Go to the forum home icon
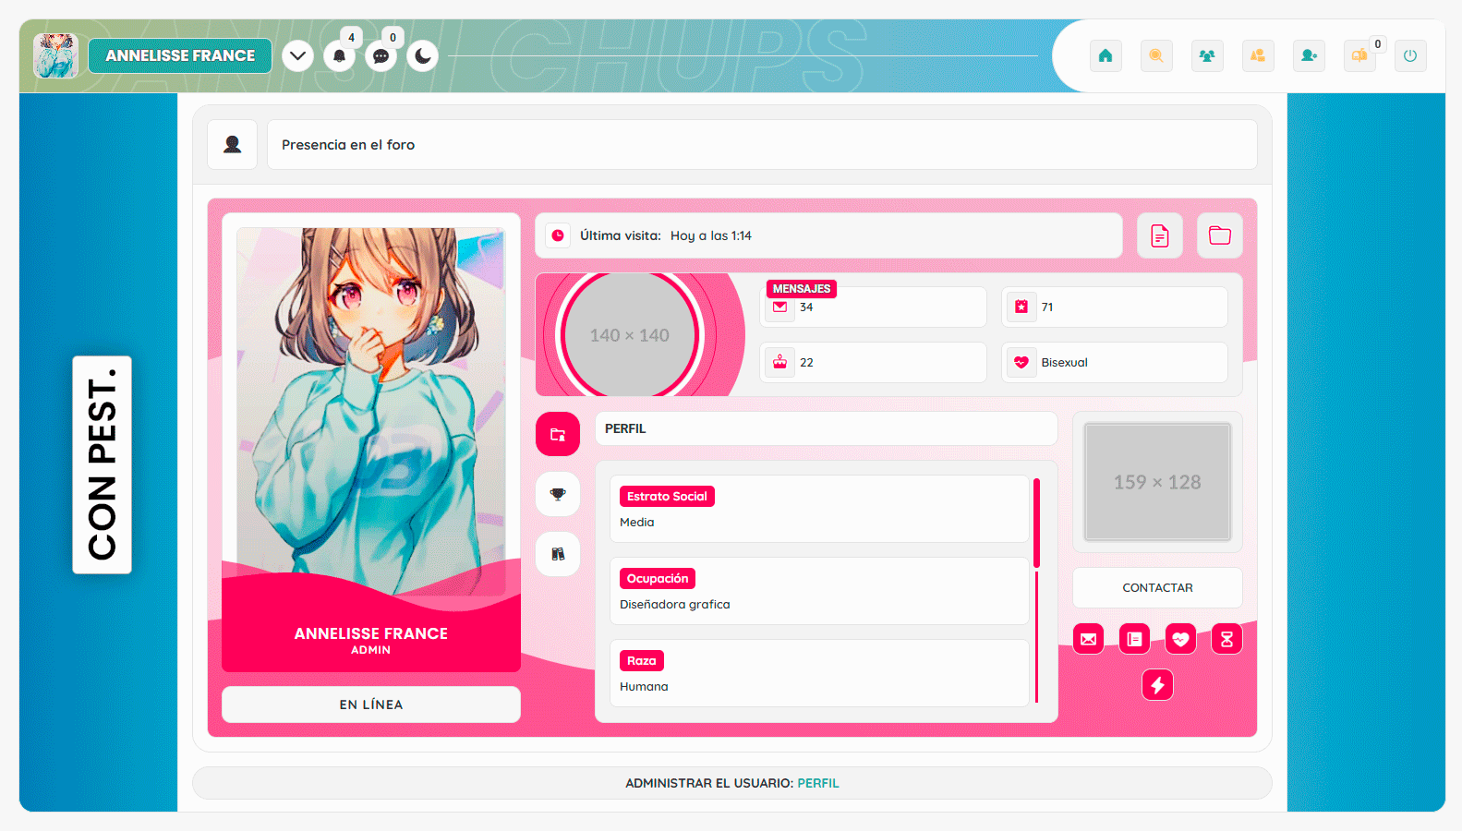The image size is (1462, 831). 1106,55
